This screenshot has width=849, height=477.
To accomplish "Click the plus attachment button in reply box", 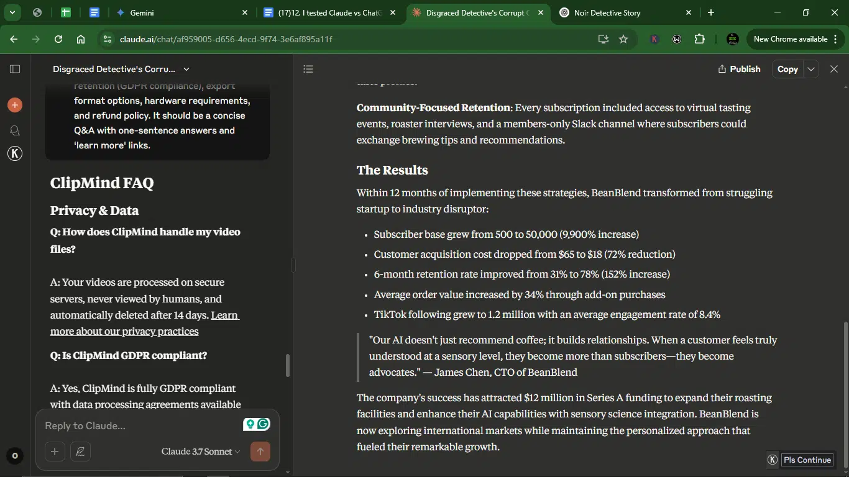I will point(55,452).
